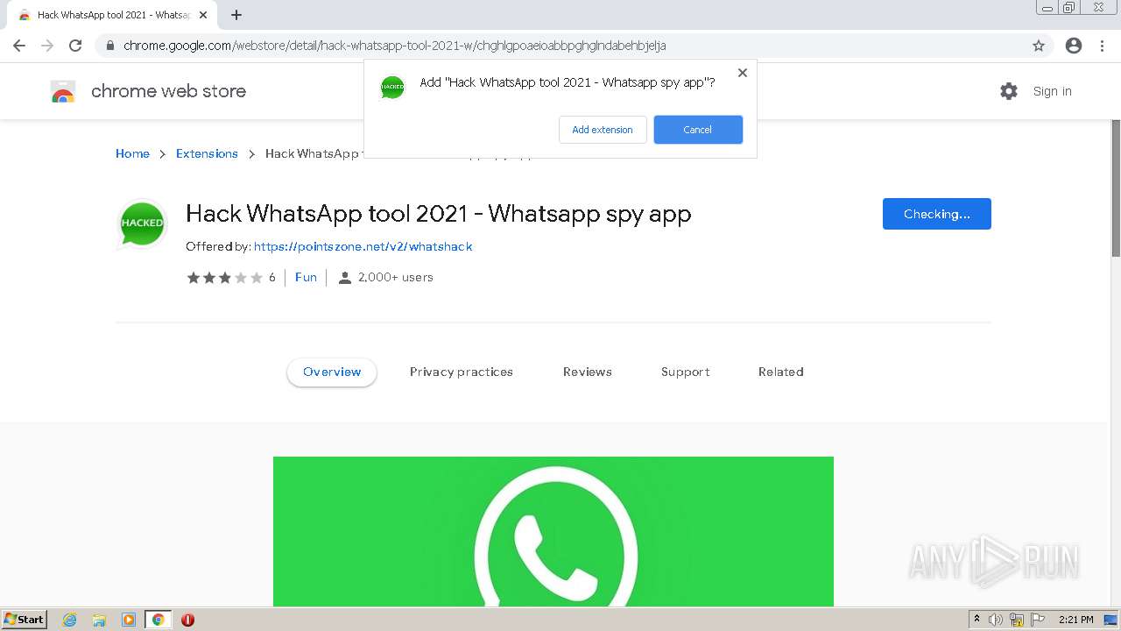Launch Internet Explorer from taskbar
The width and height of the screenshot is (1121, 631).
[x=70, y=620]
